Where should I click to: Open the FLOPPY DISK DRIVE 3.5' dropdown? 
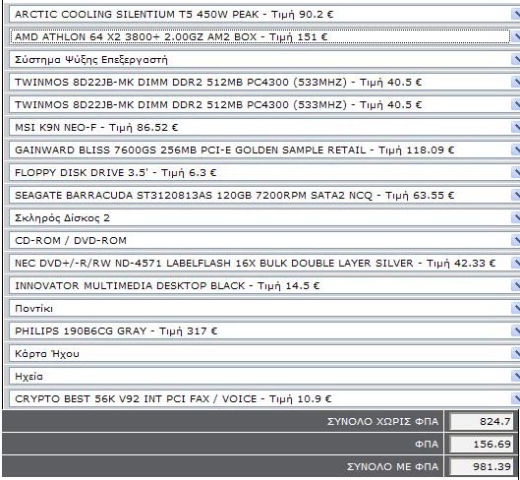tap(264, 172)
